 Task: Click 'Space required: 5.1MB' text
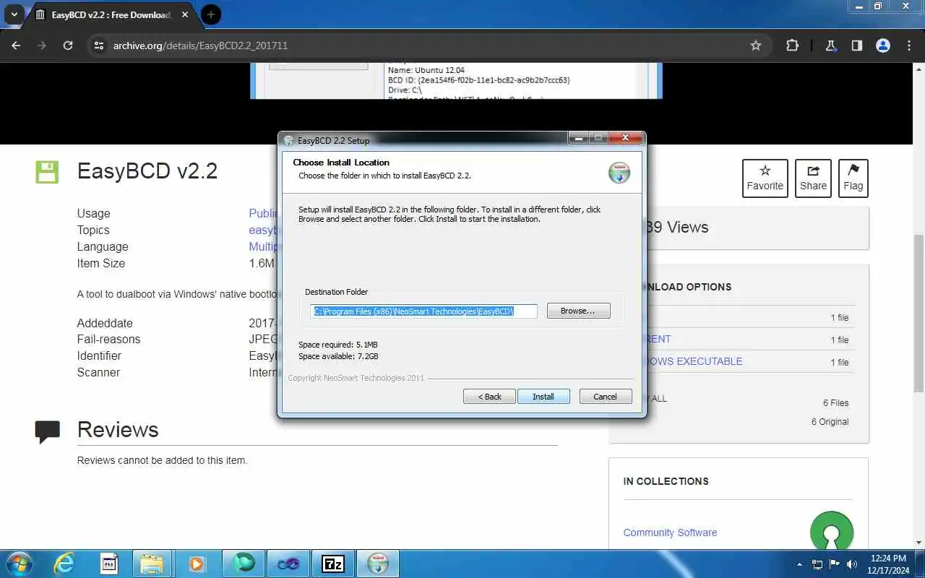click(x=338, y=345)
